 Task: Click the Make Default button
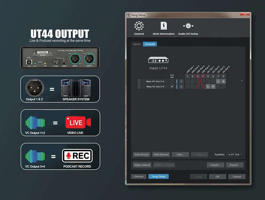(x=142, y=165)
